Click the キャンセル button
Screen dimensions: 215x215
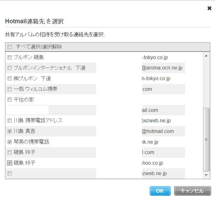[x=192, y=191]
